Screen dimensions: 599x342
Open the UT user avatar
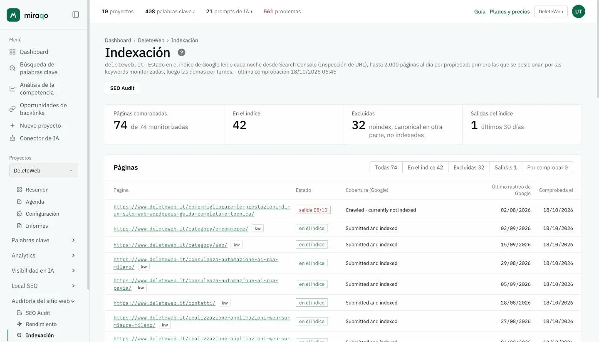click(579, 12)
